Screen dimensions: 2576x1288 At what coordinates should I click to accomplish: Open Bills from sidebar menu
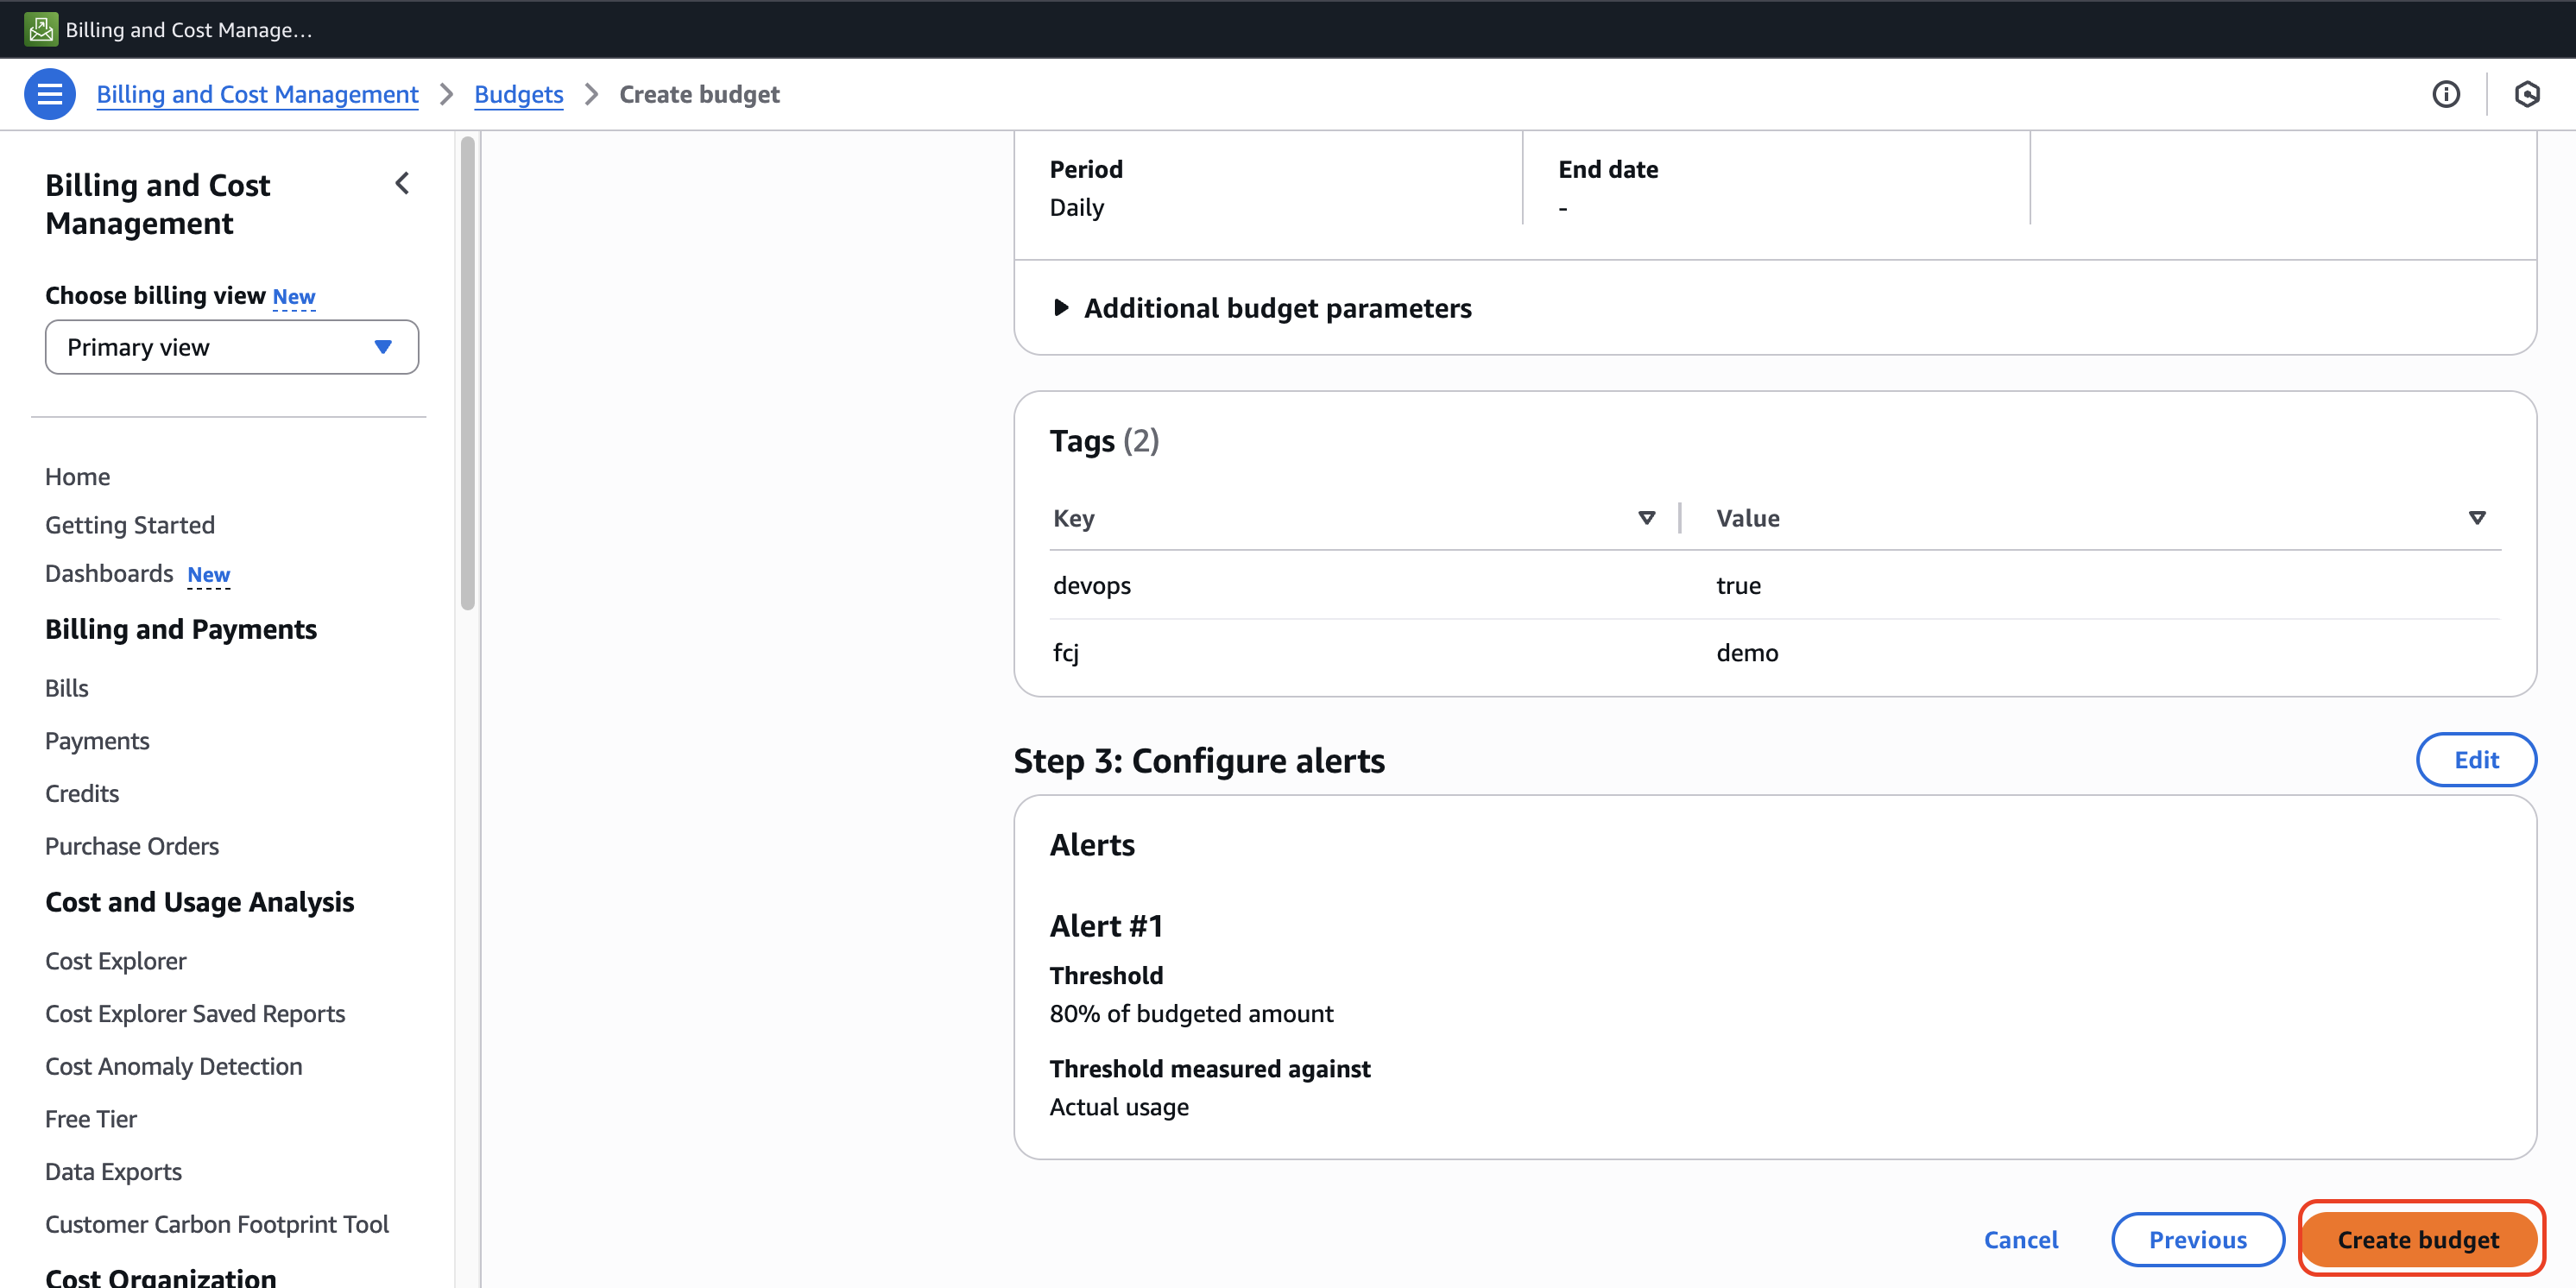coord(67,688)
